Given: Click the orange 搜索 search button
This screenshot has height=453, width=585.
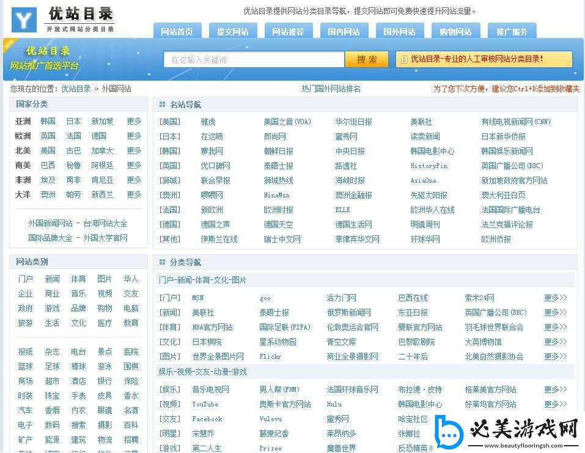Looking at the screenshot, I should [x=366, y=59].
